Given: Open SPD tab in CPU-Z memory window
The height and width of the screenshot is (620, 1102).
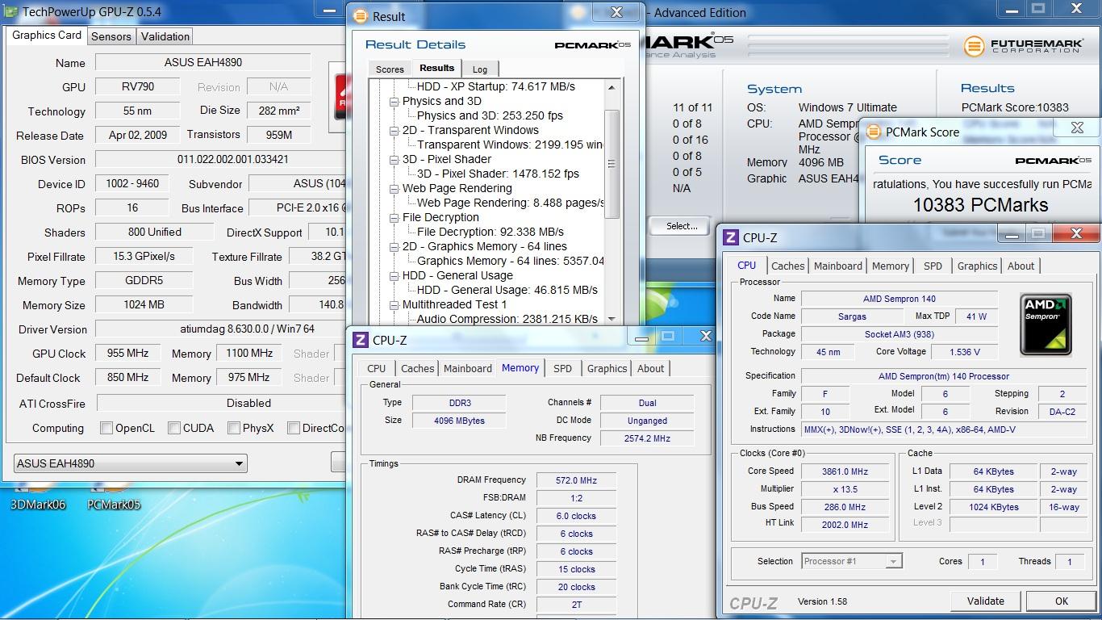Looking at the screenshot, I should tap(562, 368).
